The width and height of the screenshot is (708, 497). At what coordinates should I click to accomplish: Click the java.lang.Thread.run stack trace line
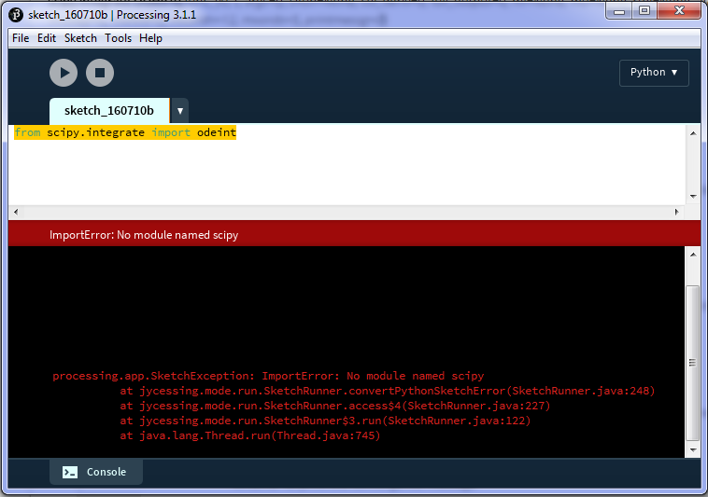point(250,435)
